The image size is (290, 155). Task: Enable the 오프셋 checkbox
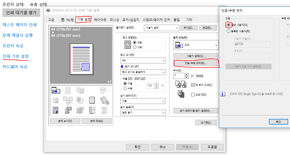[x=193, y=94]
